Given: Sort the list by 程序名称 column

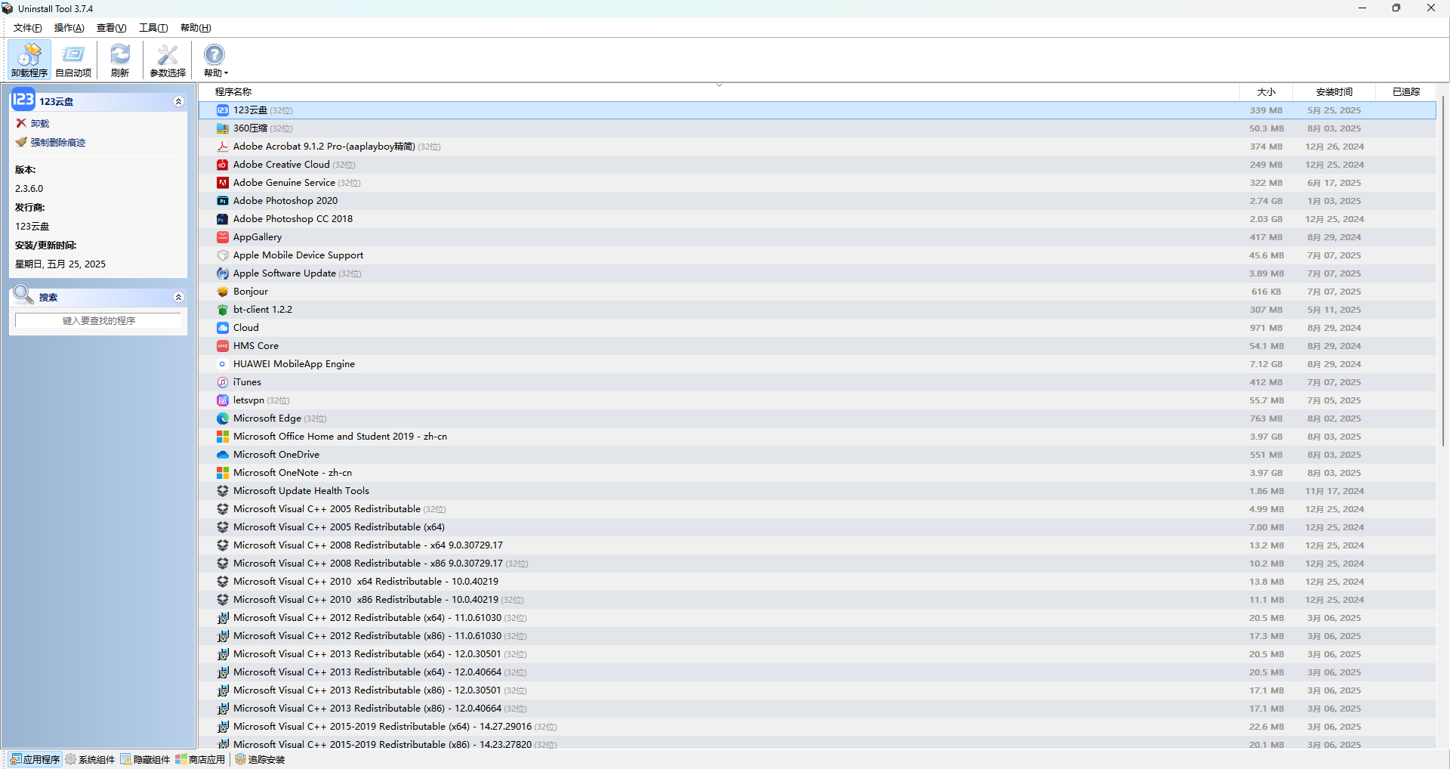Looking at the screenshot, I should (x=719, y=91).
